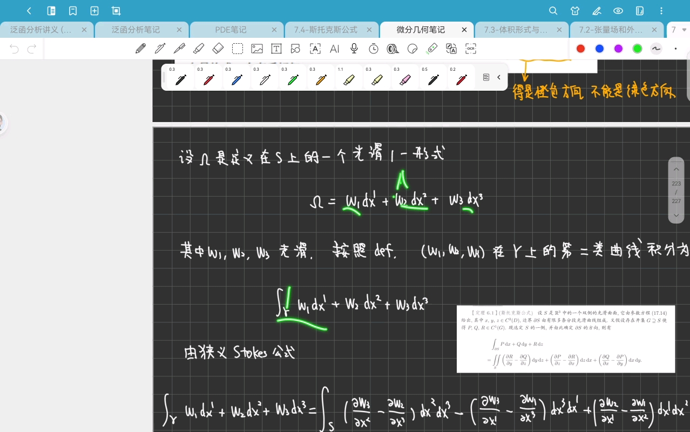
Task: Open the theme (shirt) icon
Action: (575, 11)
